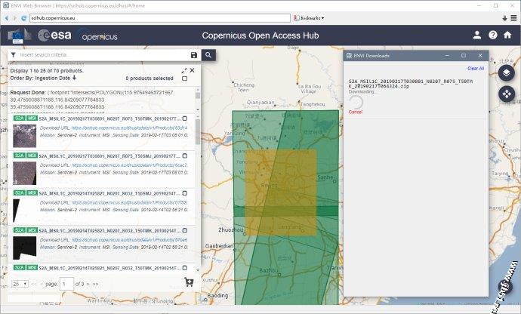
Task: Open the browser hamburger menu
Action: [x=514, y=17]
